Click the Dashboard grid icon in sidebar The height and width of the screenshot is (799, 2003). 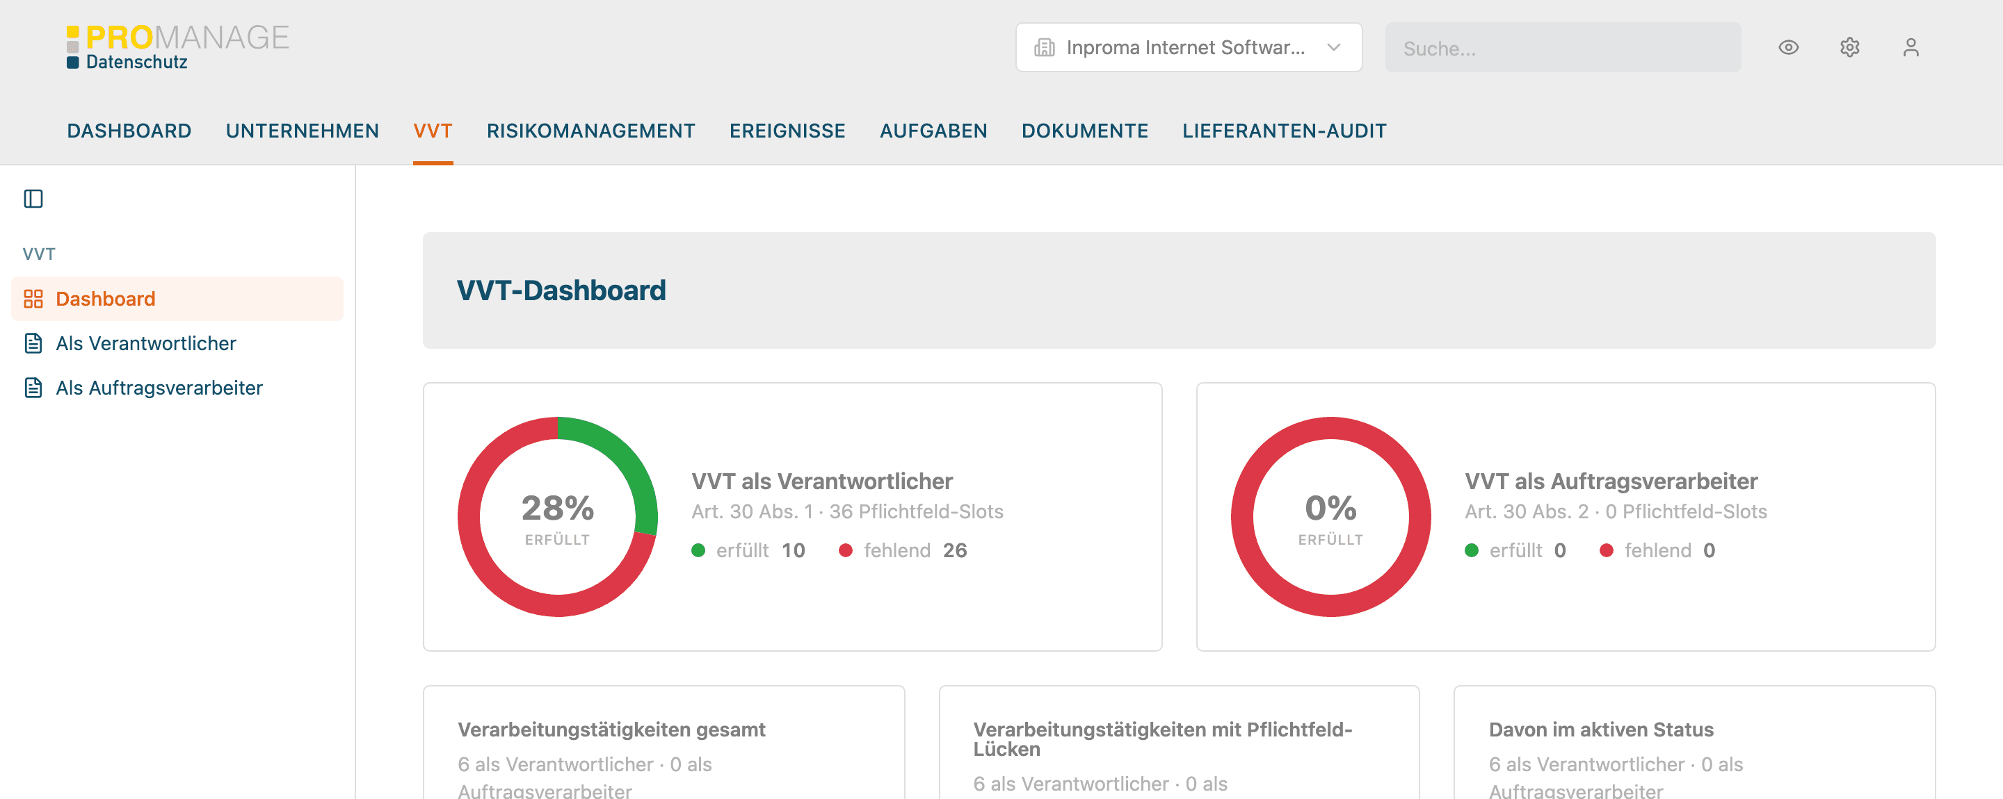33,299
